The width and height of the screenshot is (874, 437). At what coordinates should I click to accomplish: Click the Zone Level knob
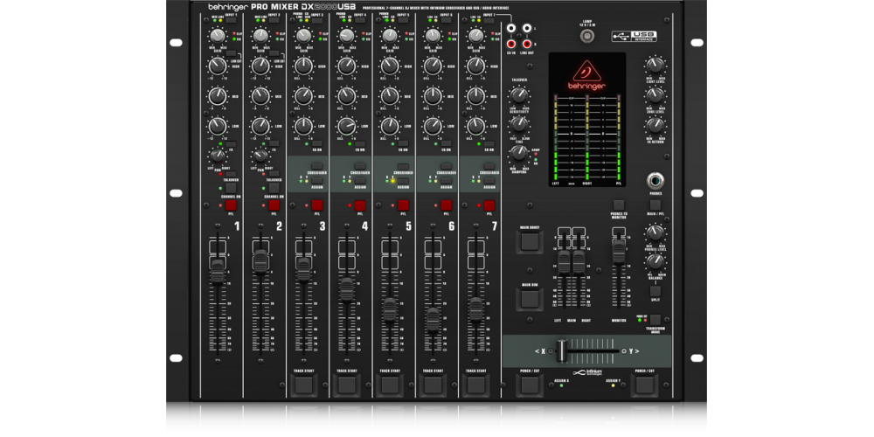(x=655, y=95)
